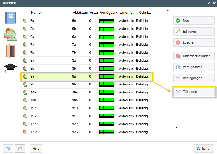This screenshot has height=154, width=217.
Task: Click the class icon in the 12.2 row
Action: [x=25, y=132]
